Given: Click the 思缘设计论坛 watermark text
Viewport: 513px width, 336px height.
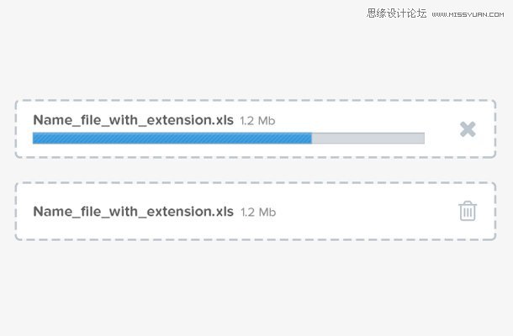Looking at the screenshot, I should (397, 13).
